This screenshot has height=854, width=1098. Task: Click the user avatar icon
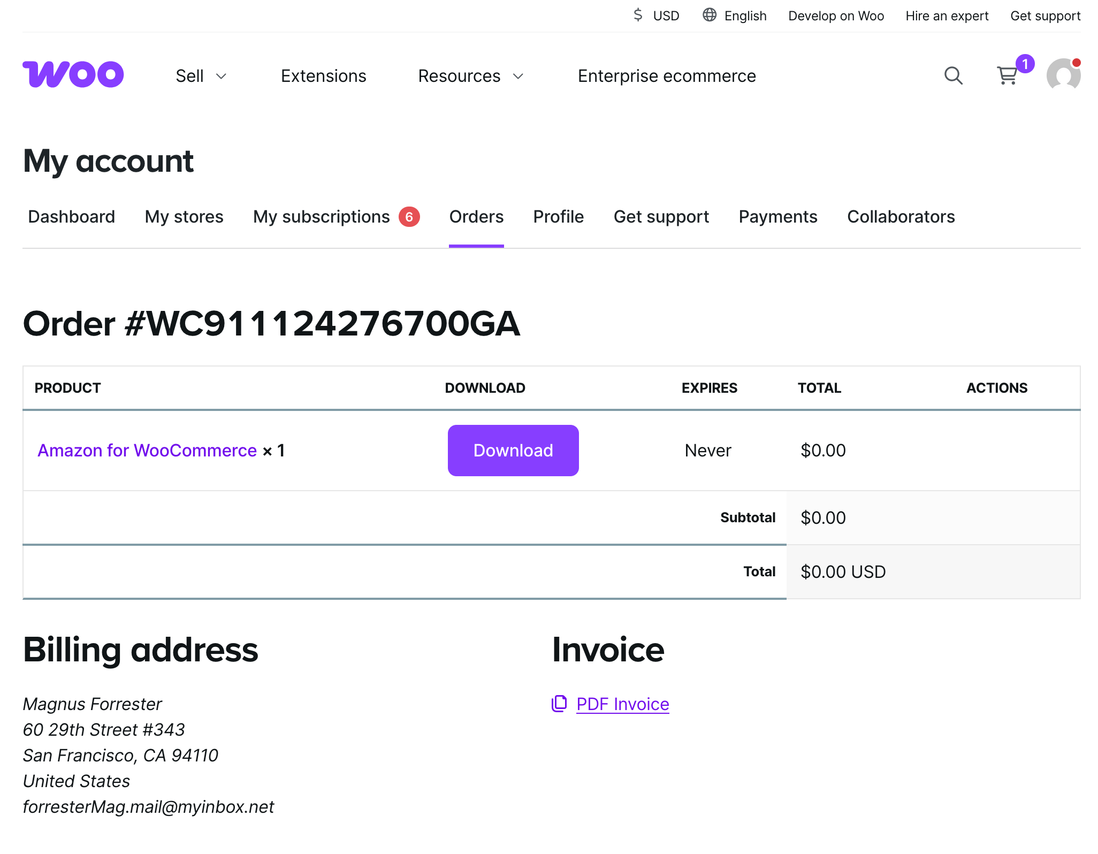1063,75
